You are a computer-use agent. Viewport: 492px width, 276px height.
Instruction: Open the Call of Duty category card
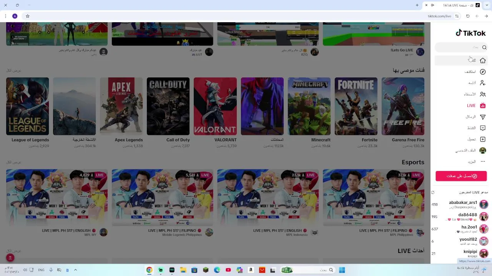(x=168, y=106)
